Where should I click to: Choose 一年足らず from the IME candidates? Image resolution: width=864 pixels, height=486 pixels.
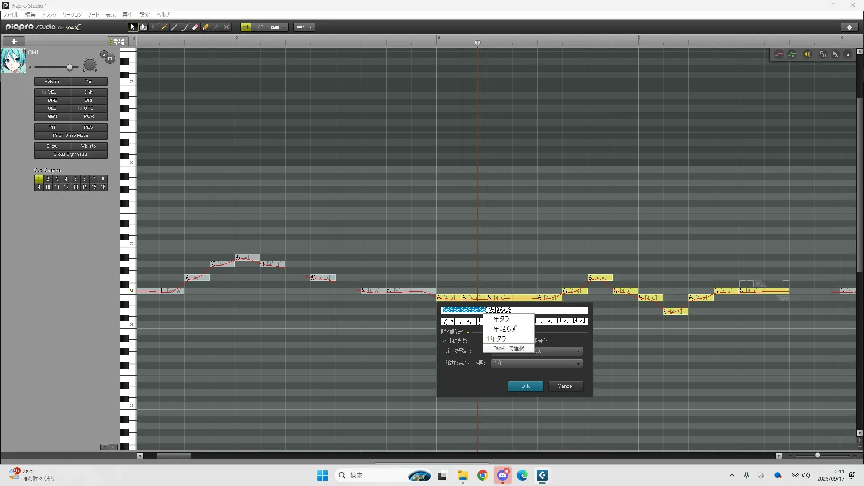click(501, 329)
